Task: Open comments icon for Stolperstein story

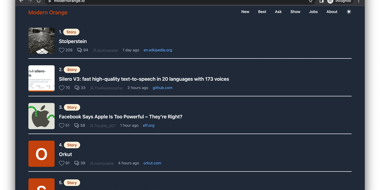Action: (x=79, y=50)
